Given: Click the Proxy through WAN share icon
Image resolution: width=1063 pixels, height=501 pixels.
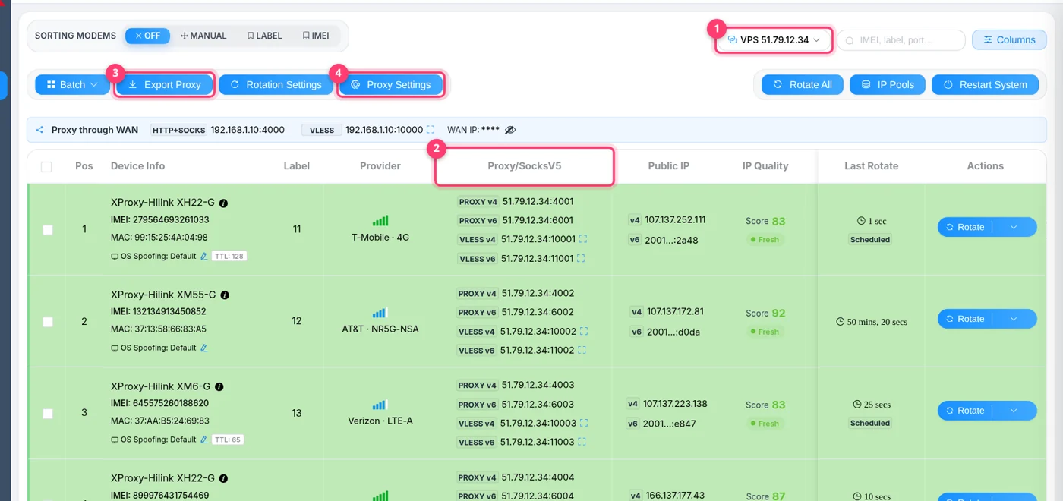Looking at the screenshot, I should 39,130.
